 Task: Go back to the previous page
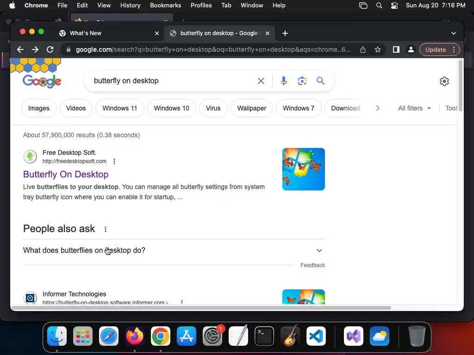pos(20,49)
